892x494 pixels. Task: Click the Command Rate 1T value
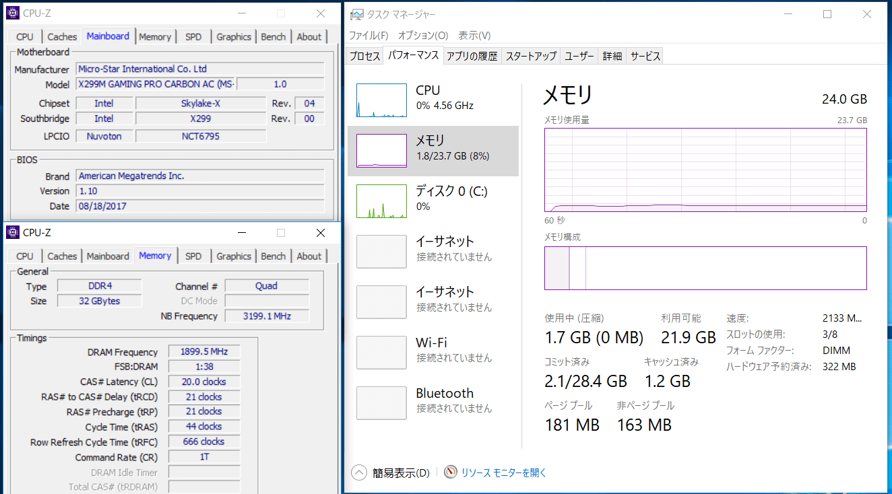[x=204, y=457]
